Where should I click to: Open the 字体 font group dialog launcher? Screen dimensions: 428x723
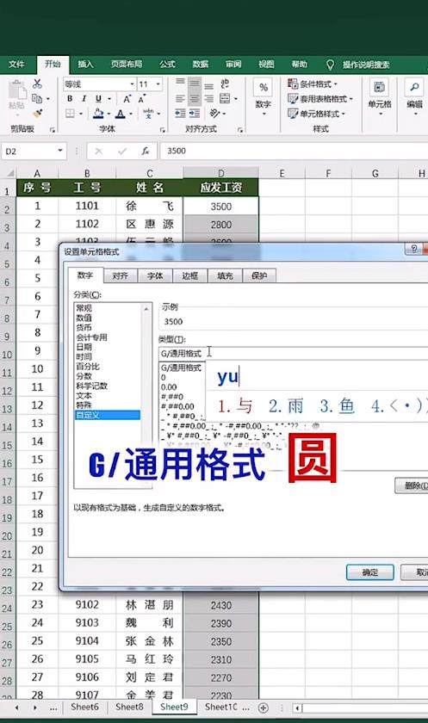[163, 131]
